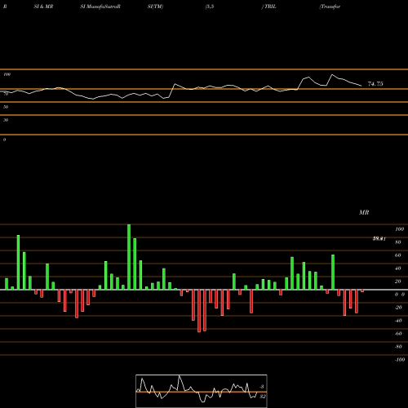Click the 'SI & MR' header label
Viewport: 408px width, 408px height.
point(43,7)
